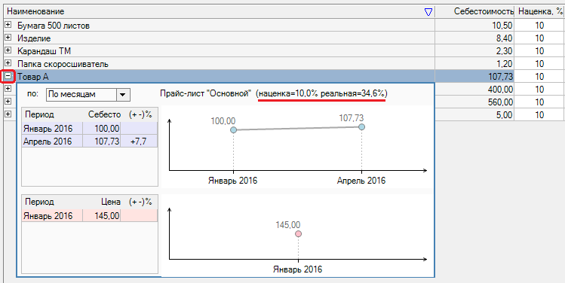565x283 pixels.
Task: Expand the Папка скоросшиватель row
Action: (8, 64)
